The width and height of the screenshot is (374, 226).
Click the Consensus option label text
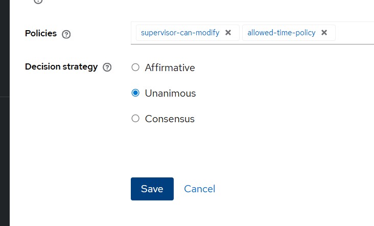170,119
